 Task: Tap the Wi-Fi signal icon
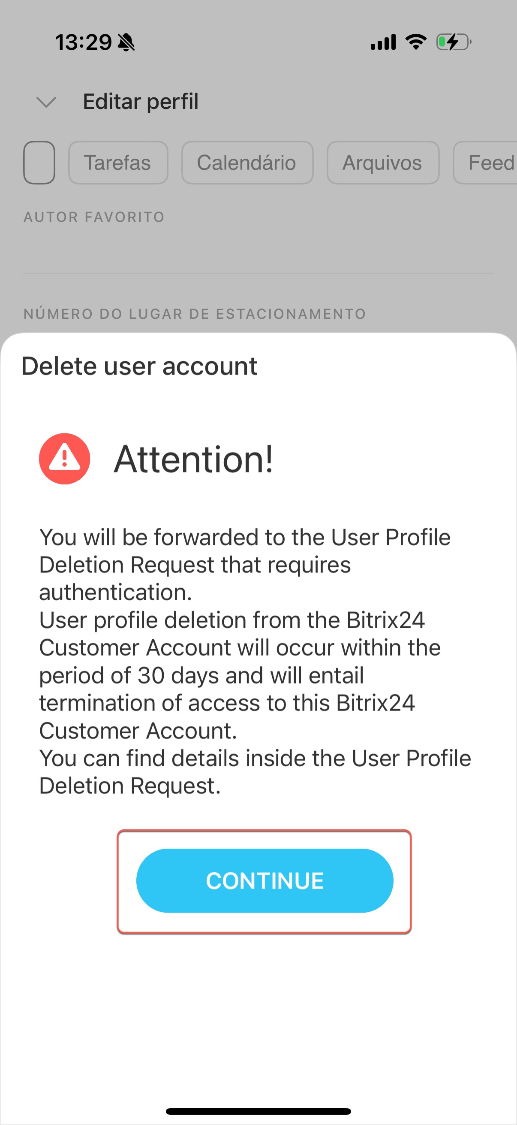pos(416,42)
